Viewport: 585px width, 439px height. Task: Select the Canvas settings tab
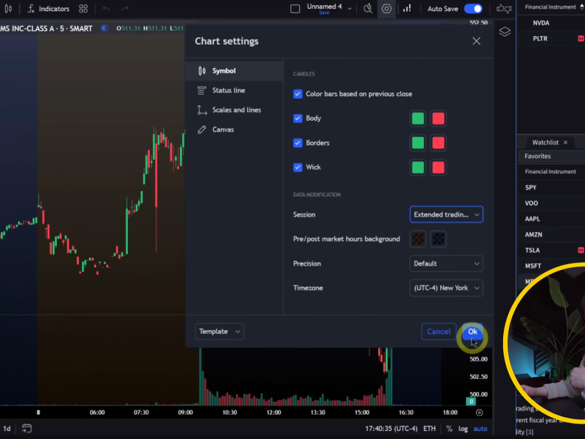pyautogui.click(x=223, y=130)
